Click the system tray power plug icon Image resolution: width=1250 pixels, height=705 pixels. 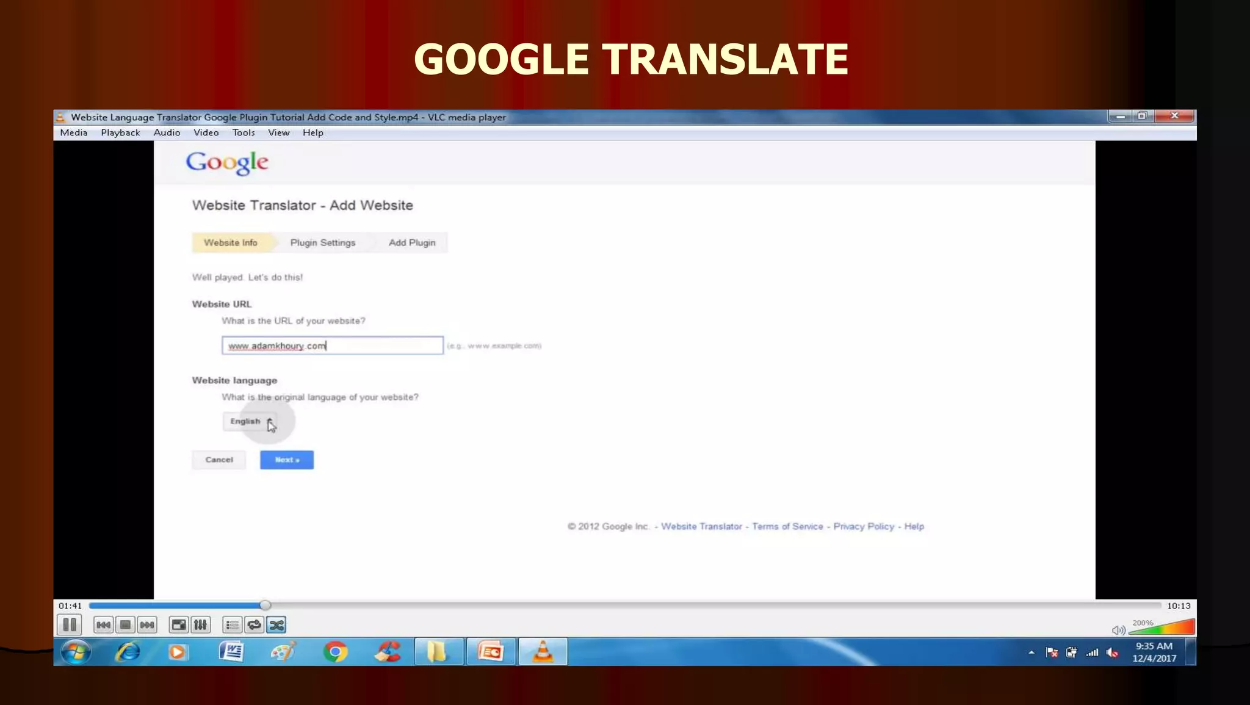1072,653
